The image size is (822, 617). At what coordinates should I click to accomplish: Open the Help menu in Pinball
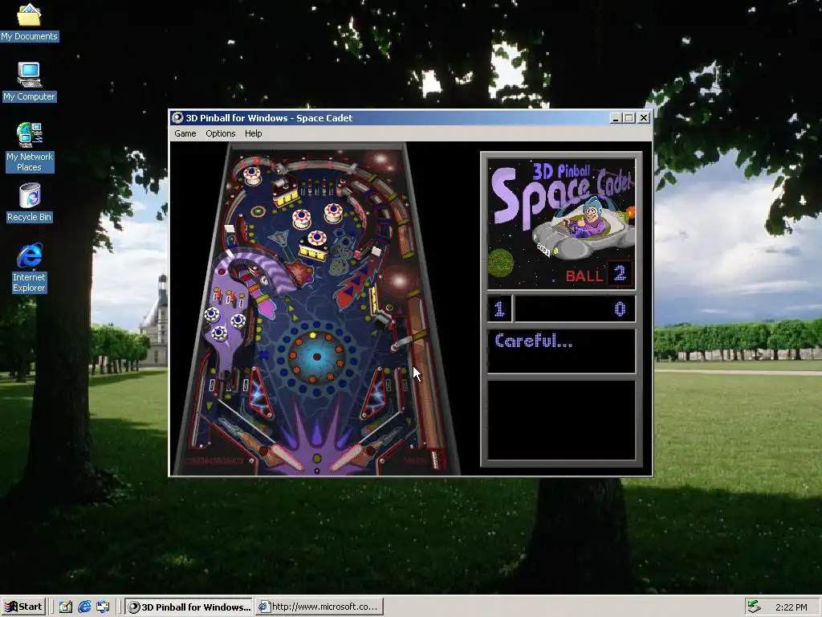click(x=253, y=133)
